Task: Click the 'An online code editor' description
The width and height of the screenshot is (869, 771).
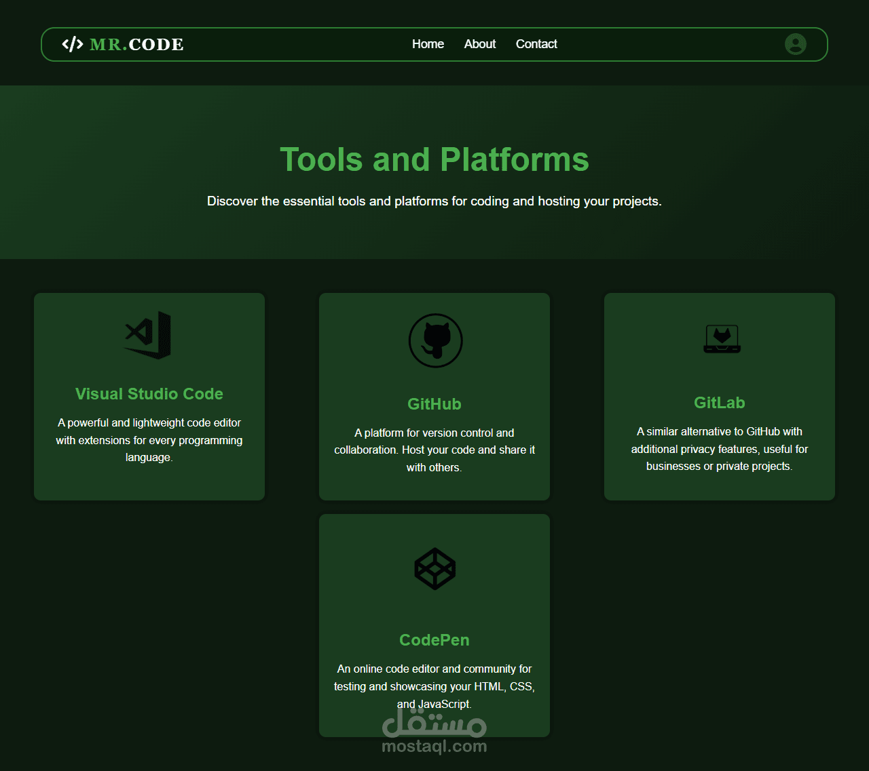Action: [434, 686]
